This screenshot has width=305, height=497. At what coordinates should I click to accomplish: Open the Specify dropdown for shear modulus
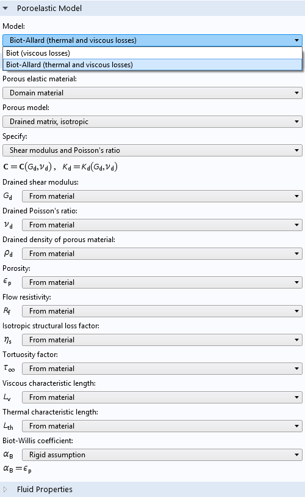coord(152,150)
